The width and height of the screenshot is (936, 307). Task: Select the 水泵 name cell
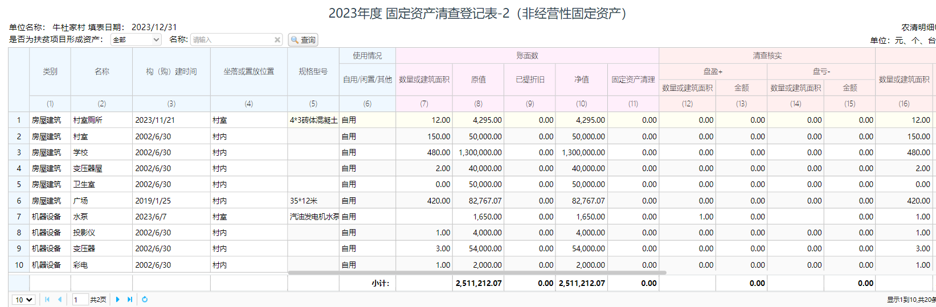coord(101,217)
